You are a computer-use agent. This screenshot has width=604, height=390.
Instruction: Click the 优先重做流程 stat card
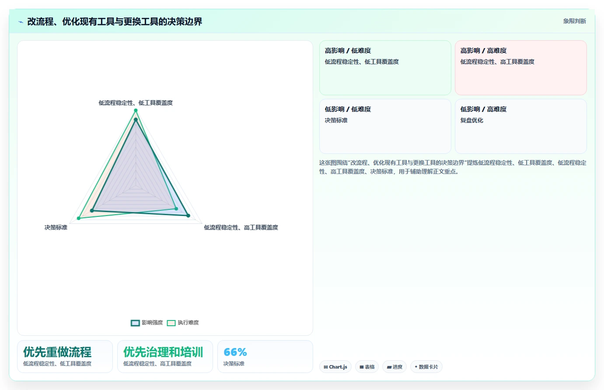(65, 357)
